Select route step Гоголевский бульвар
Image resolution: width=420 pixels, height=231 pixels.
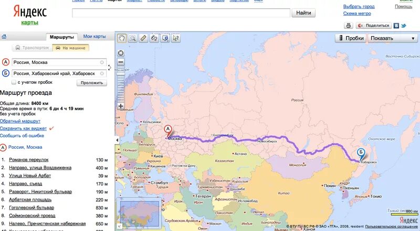[31, 208]
